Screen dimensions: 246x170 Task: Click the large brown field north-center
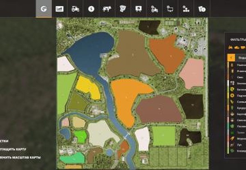pos(132,55)
